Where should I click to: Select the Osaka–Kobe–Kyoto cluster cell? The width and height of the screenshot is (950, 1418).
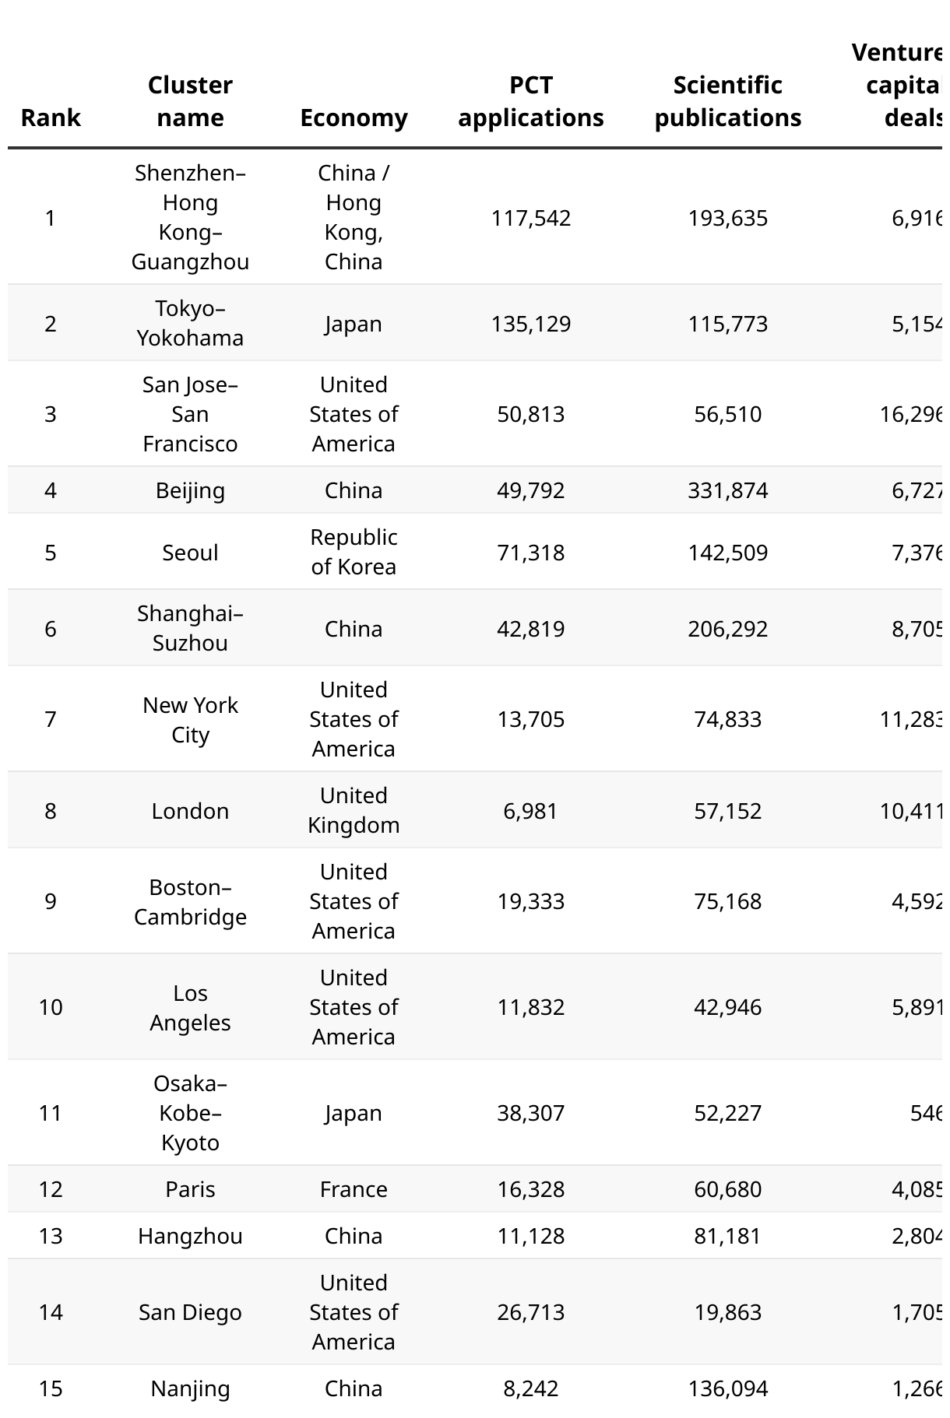[190, 1113]
